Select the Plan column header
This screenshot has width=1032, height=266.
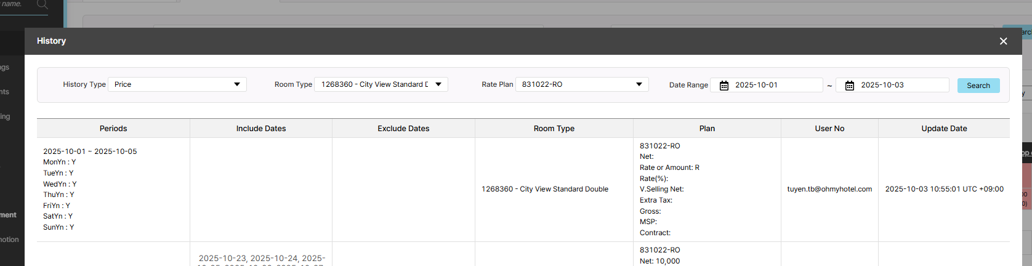pyautogui.click(x=707, y=129)
